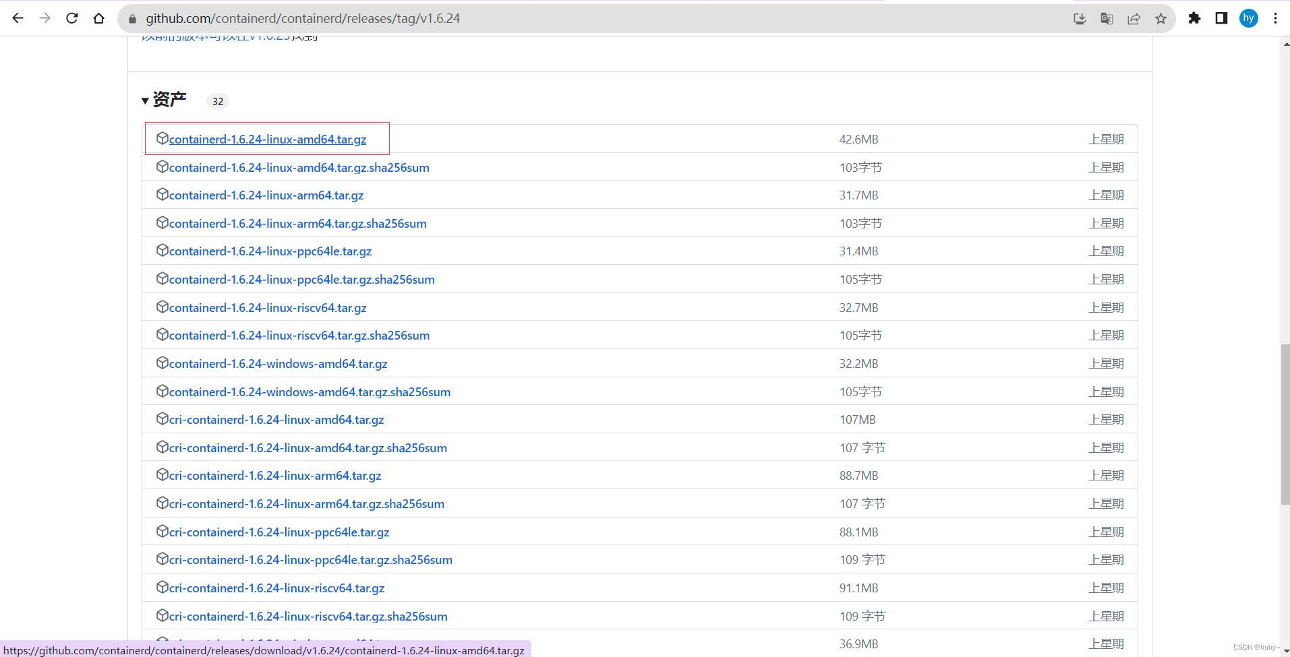The height and width of the screenshot is (657, 1290).
Task: Click the assets count badge 32
Action: 218,101
